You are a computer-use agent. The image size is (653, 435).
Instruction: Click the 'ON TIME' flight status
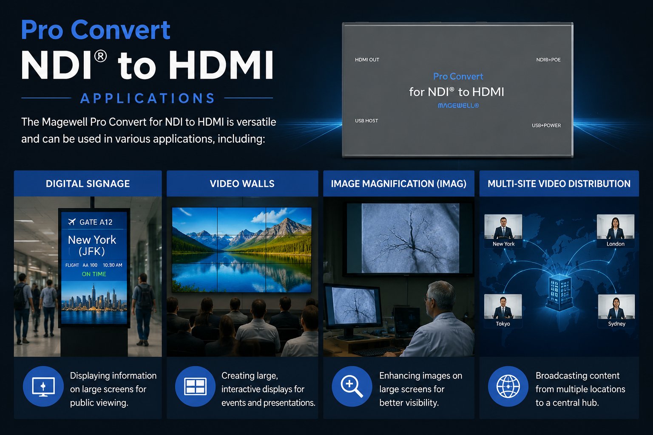[x=94, y=274]
